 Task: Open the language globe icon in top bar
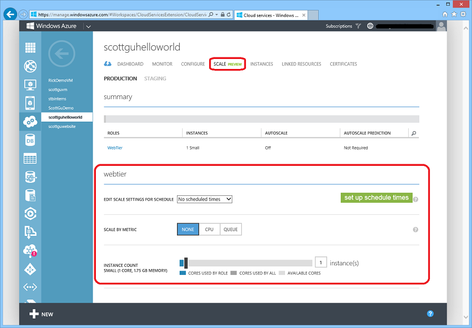pyautogui.click(x=370, y=26)
